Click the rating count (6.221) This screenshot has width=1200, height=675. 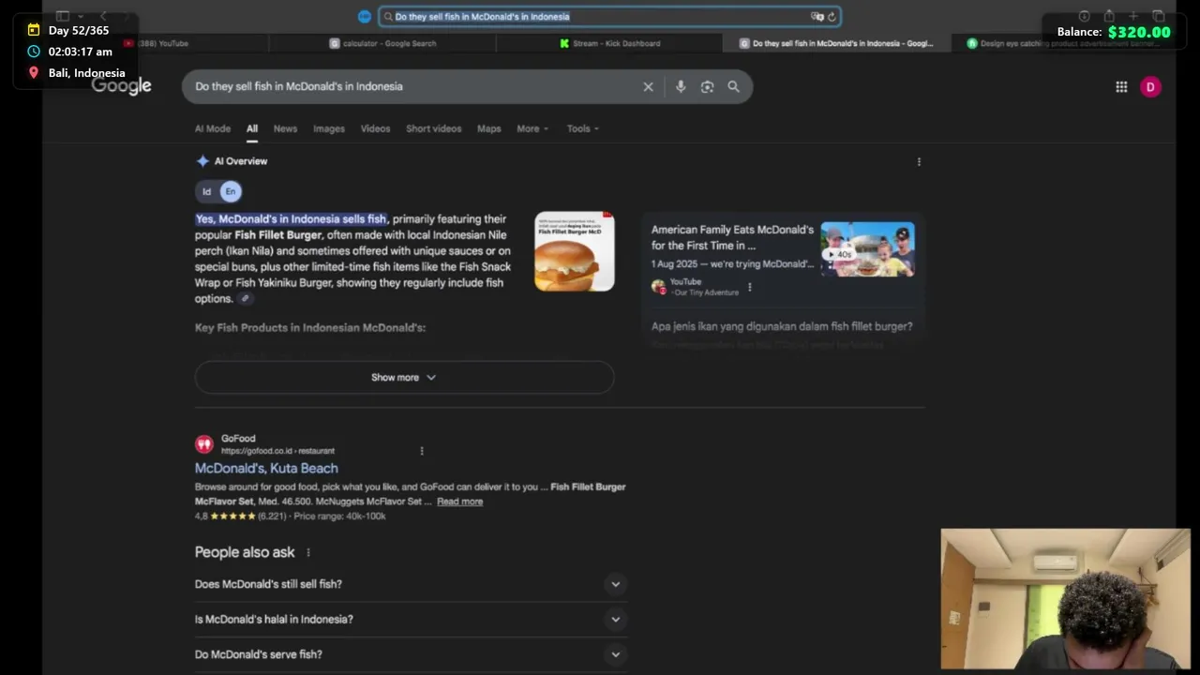click(x=272, y=517)
